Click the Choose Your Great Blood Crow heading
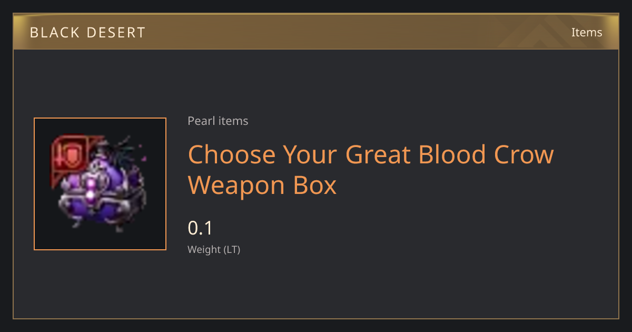 pyautogui.click(x=371, y=155)
